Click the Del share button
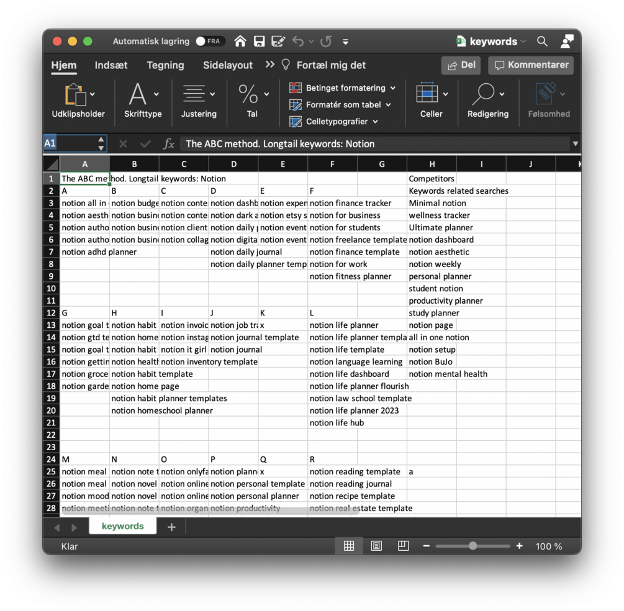This screenshot has width=624, height=611. point(461,65)
